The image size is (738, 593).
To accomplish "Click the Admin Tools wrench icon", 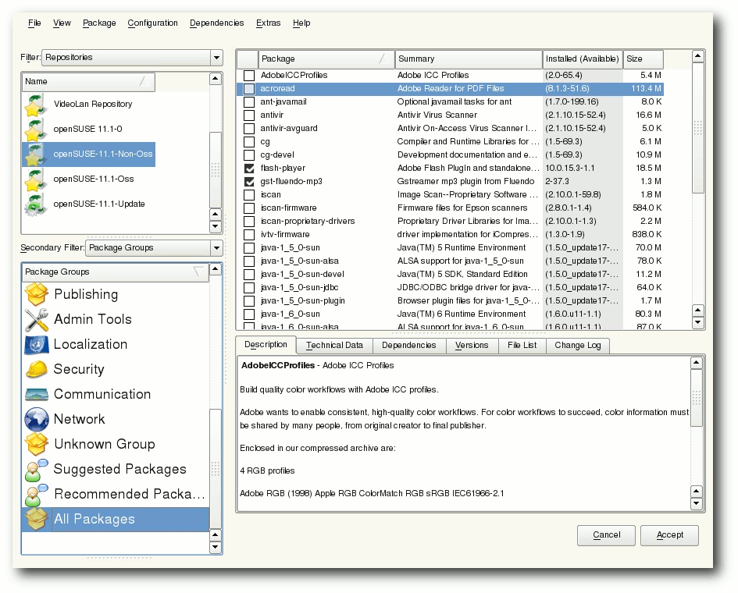I will [x=37, y=319].
